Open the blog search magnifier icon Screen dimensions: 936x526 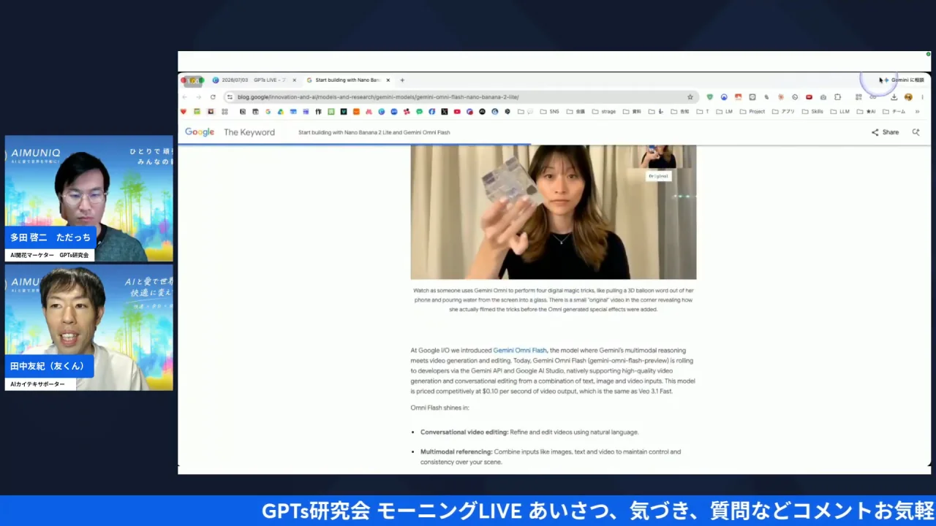coord(916,132)
